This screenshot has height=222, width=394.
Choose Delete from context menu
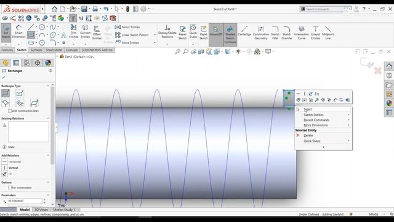323,136
